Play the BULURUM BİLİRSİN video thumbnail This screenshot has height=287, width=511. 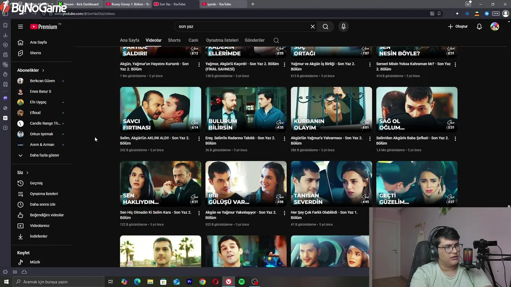246,110
